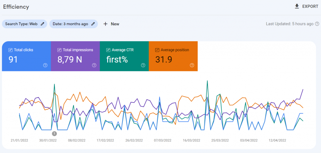Click the Last Updated: 5 hours ago text
The width and height of the screenshot is (321, 153).
coord(290,24)
